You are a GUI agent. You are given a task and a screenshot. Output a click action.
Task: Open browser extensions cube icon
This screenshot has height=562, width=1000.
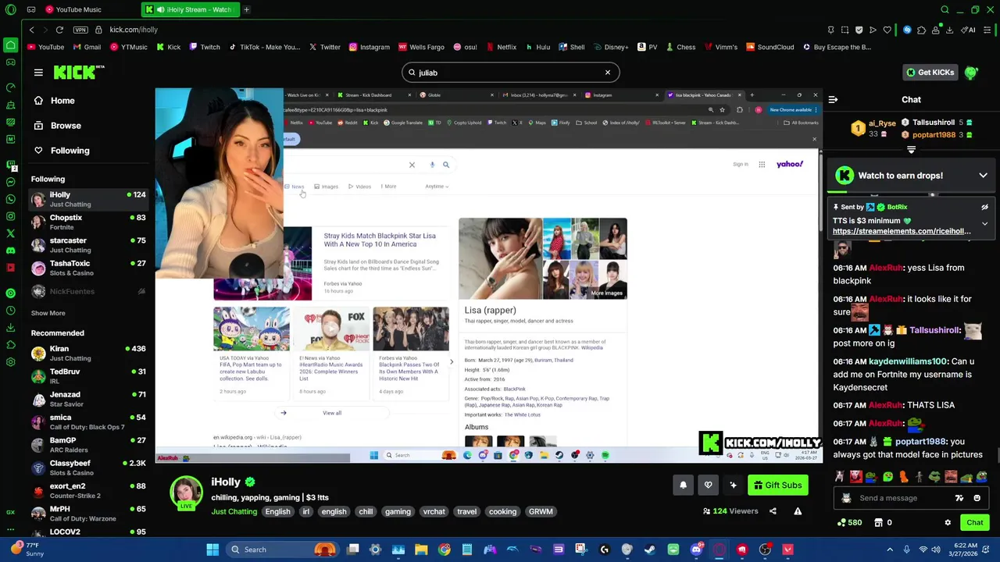click(921, 30)
